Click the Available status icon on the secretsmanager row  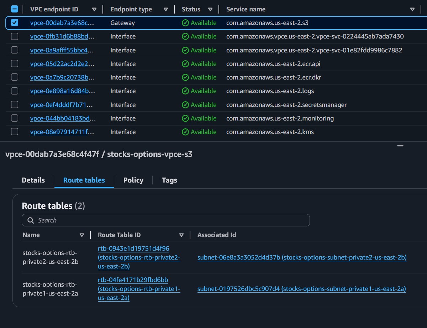coord(185,104)
